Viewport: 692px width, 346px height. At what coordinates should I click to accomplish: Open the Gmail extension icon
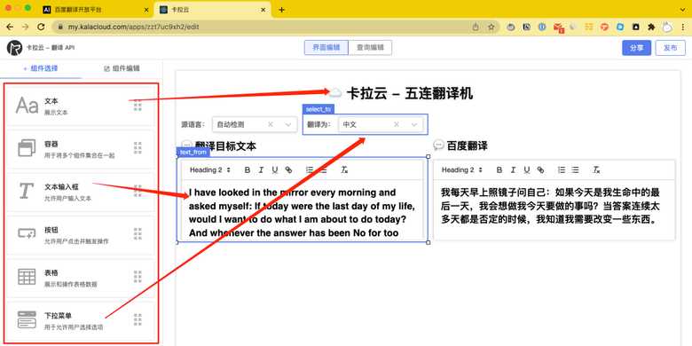[x=559, y=28]
